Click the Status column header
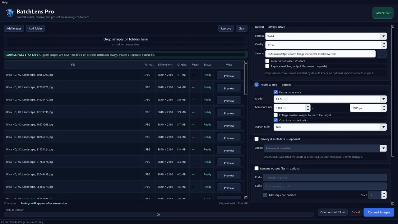This screenshot has width=398, height=224. [x=208, y=65]
